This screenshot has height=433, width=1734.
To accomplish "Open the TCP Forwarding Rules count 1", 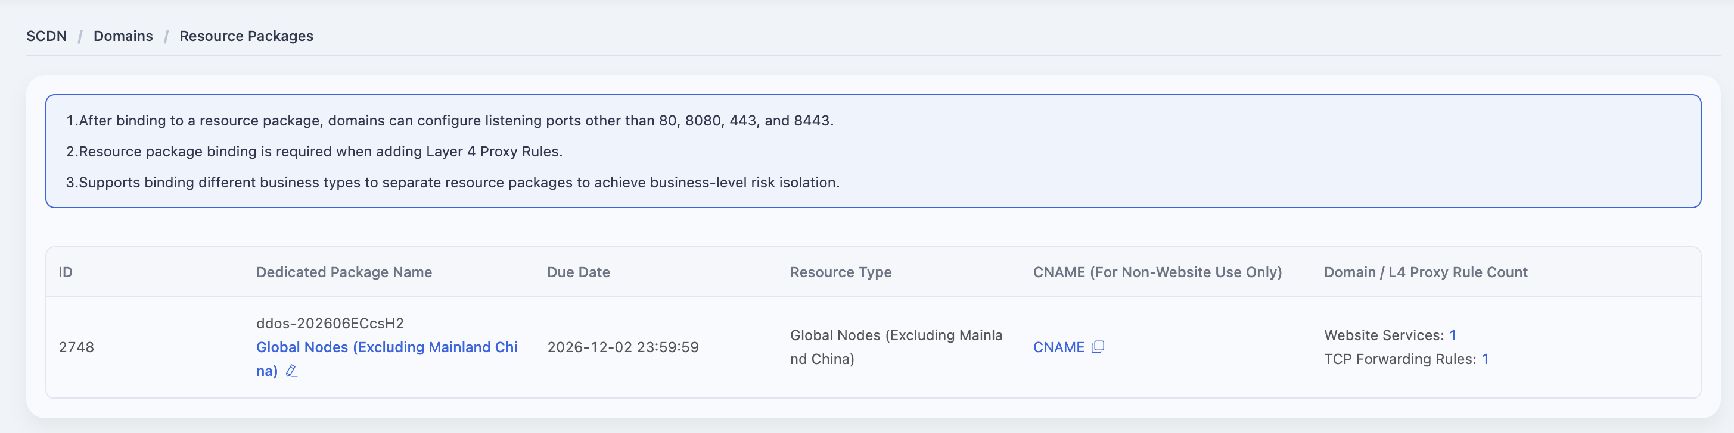I will [x=1485, y=359].
